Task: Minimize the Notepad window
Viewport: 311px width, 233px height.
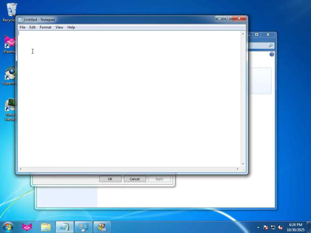Action: click(219, 19)
